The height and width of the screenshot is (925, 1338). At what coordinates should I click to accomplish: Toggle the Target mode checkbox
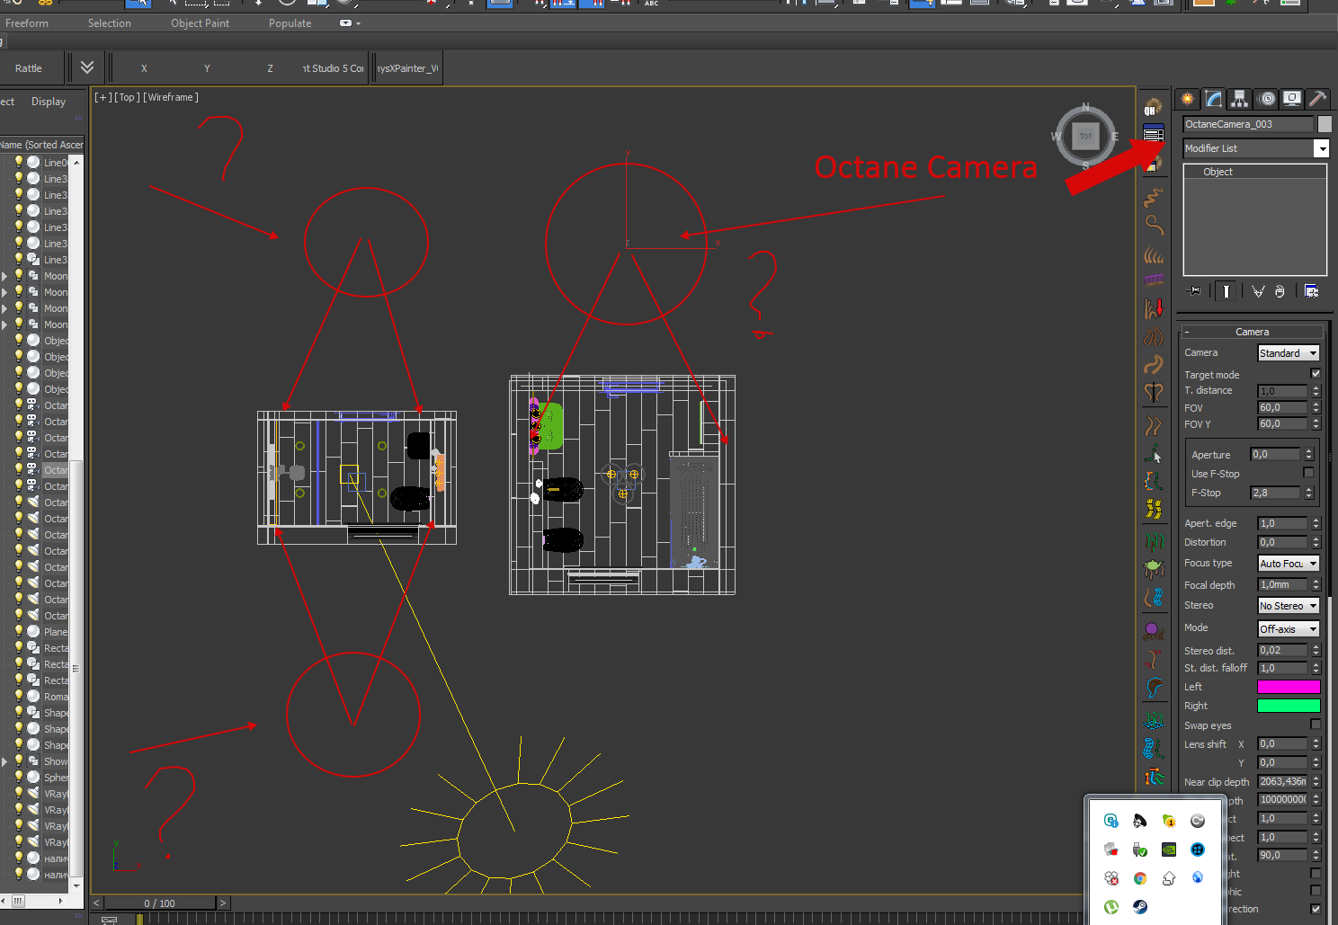coord(1316,374)
